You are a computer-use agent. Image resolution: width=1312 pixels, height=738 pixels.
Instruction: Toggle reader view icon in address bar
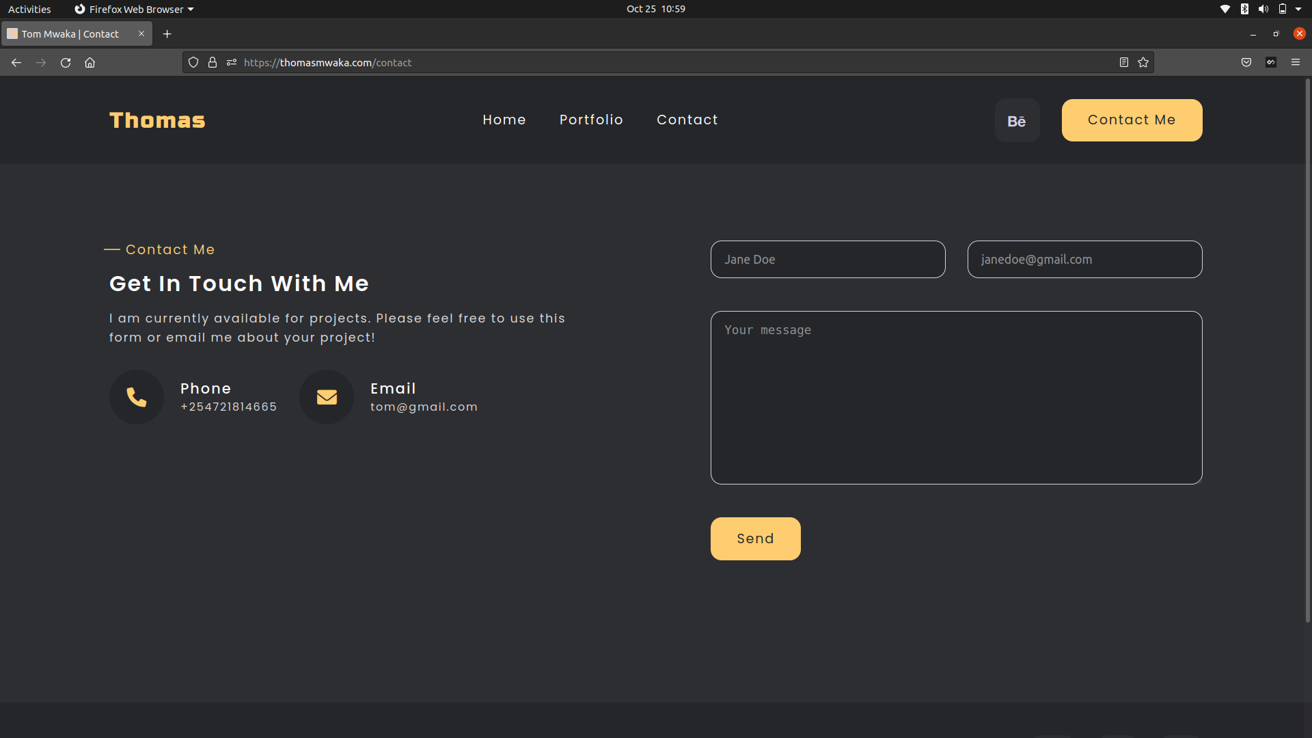point(1123,62)
